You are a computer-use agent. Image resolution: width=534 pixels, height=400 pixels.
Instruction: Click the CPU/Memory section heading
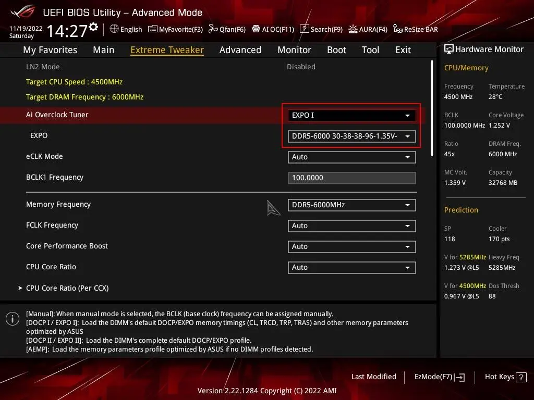pos(466,68)
